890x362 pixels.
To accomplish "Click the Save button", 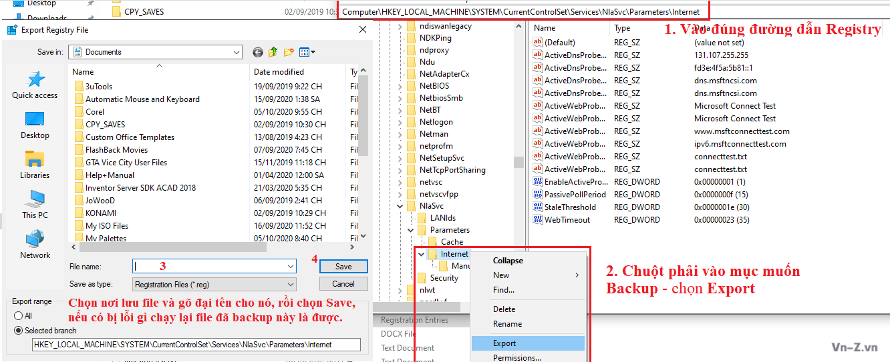I will click(343, 266).
